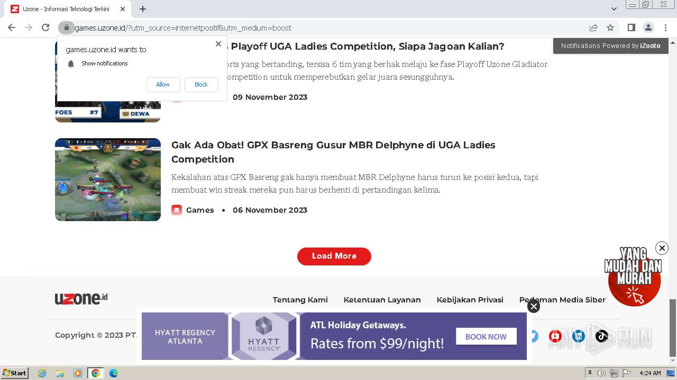The height and width of the screenshot is (380, 677).
Task: Open the GPX Basreng Gusur MBR Delphyne article
Action: 333,152
